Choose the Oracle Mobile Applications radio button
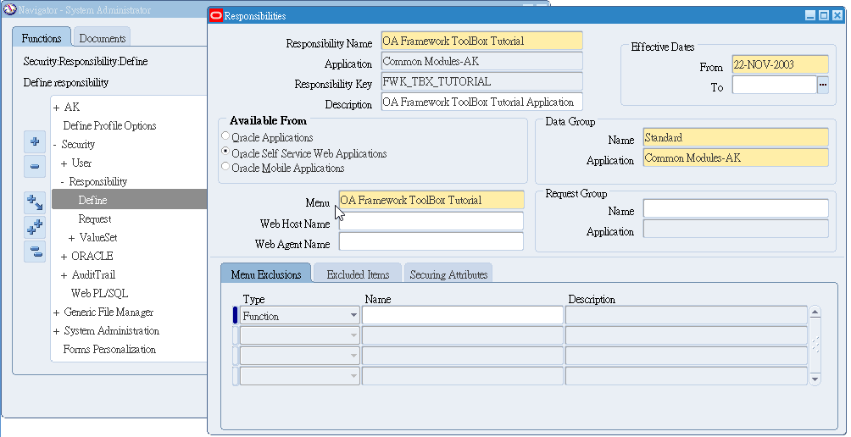This screenshot has width=851, height=437. point(225,167)
